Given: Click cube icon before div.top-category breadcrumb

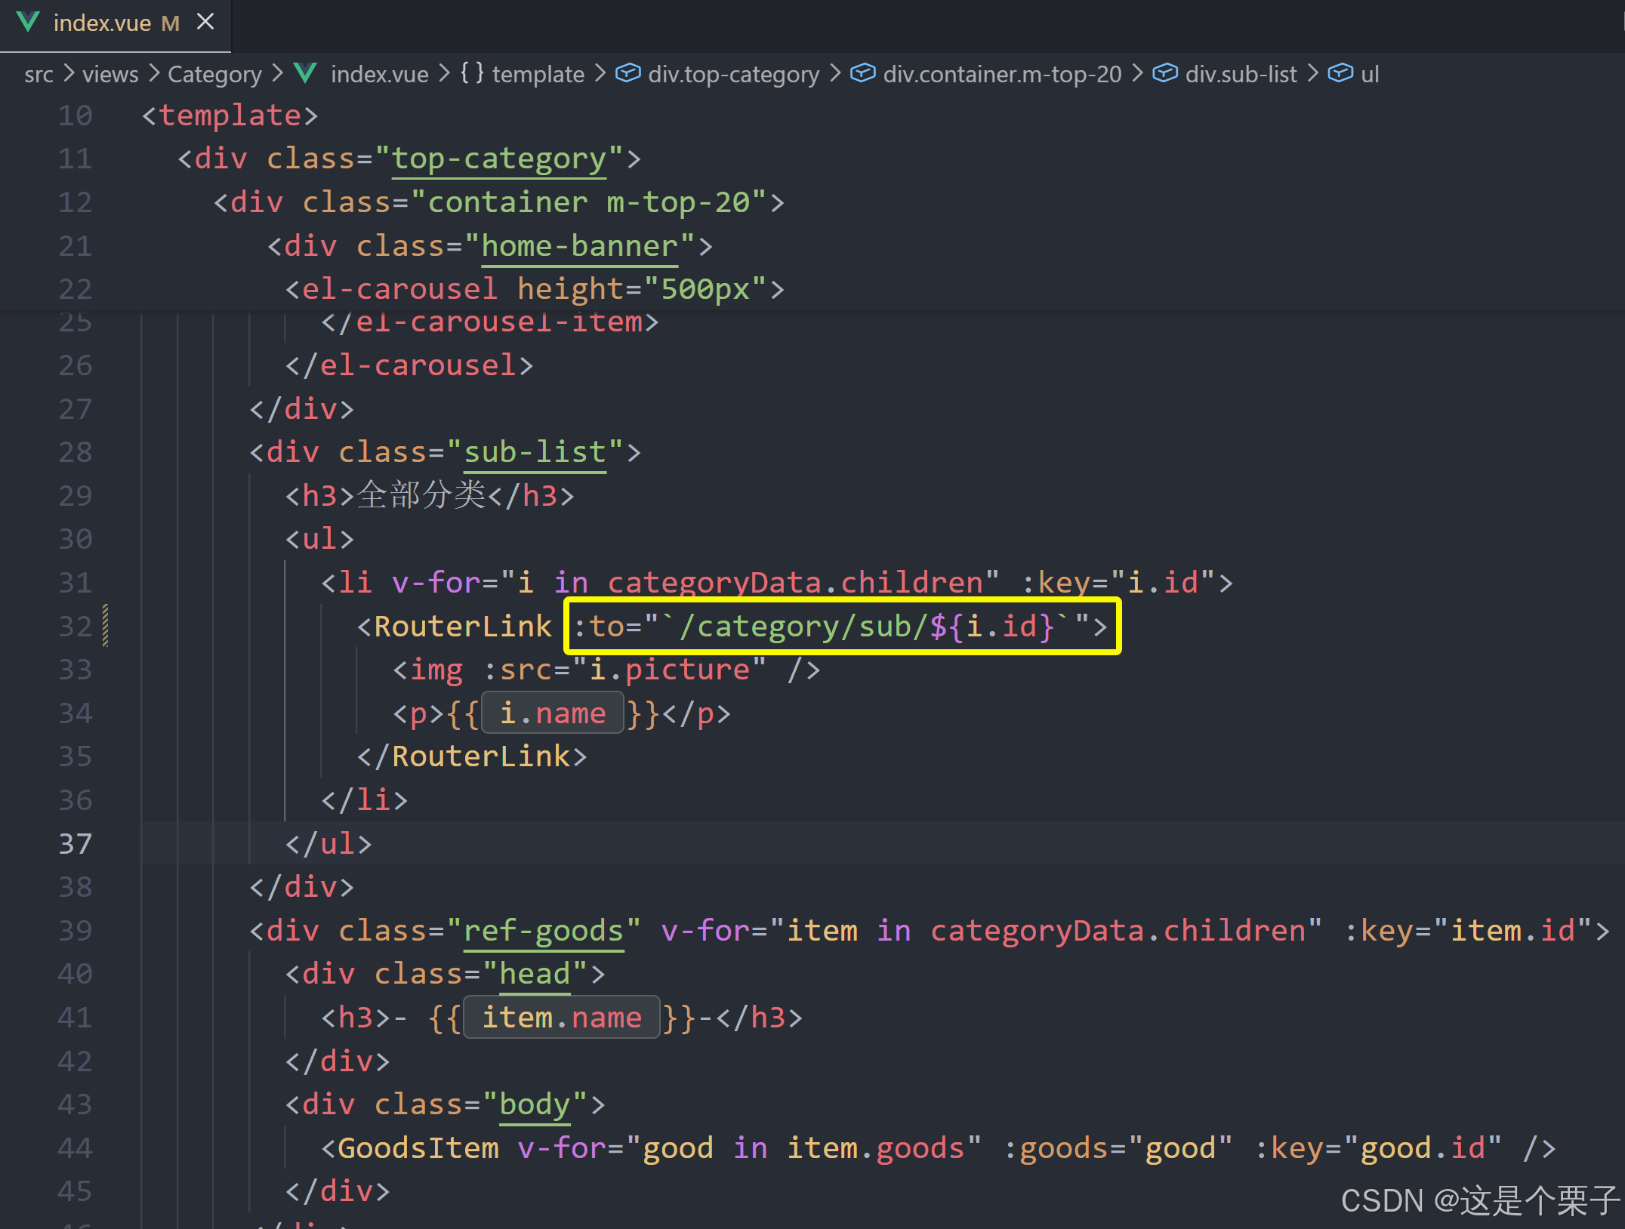Looking at the screenshot, I should pos(627,73).
